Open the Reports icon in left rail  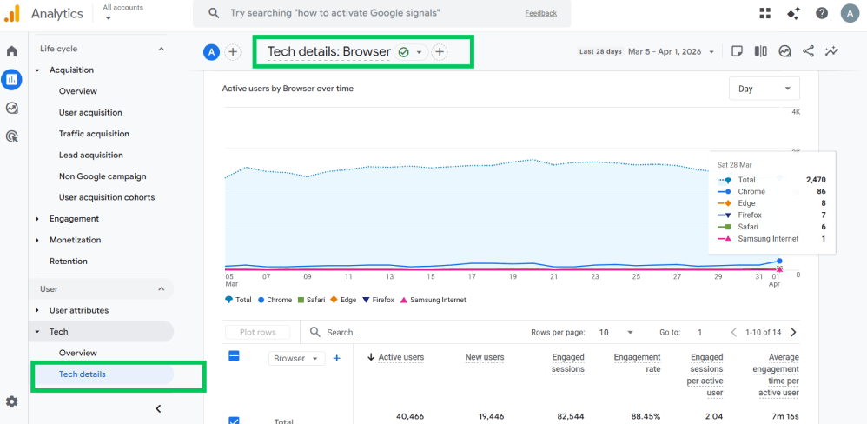[11, 80]
